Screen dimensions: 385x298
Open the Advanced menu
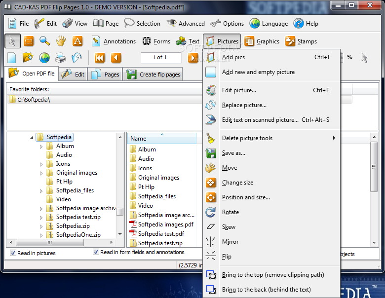click(x=186, y=24)
